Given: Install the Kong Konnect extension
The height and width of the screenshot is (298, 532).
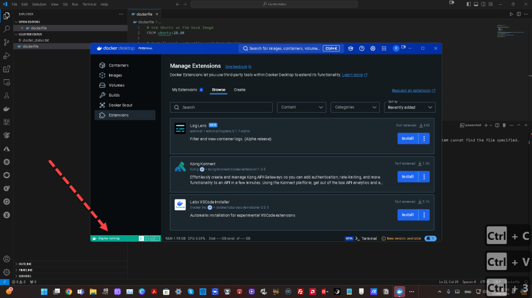Looking at the screenshot, I should point(408,177).
